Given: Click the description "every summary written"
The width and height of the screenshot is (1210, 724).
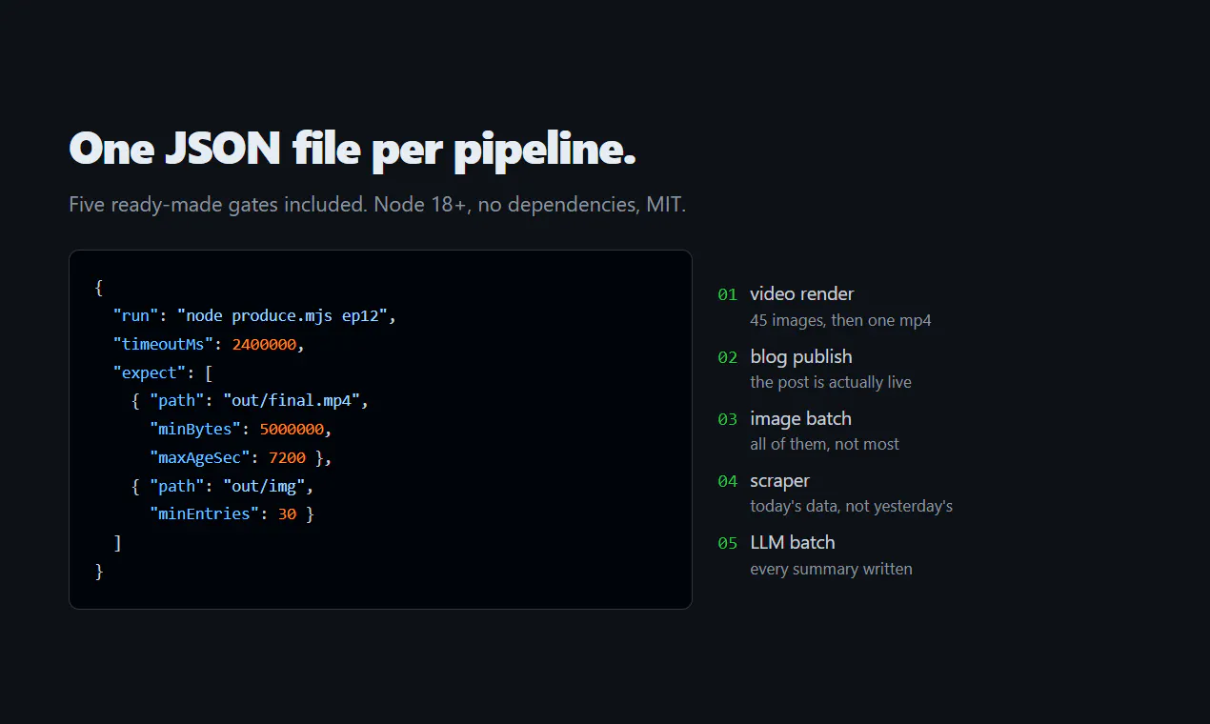Looking at the screenshot, I should (x=831, y=569).
